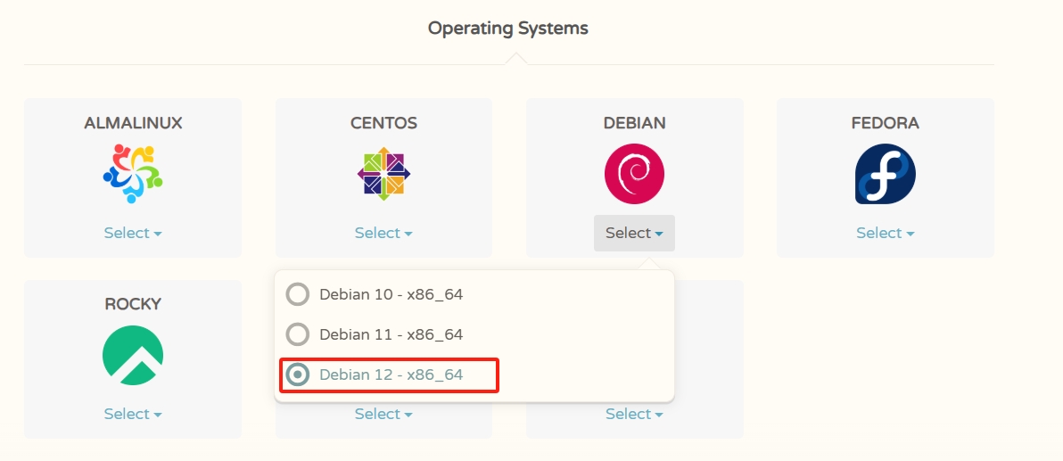
Task: Click the ALMALINUX card title
Action: (133, 123)
